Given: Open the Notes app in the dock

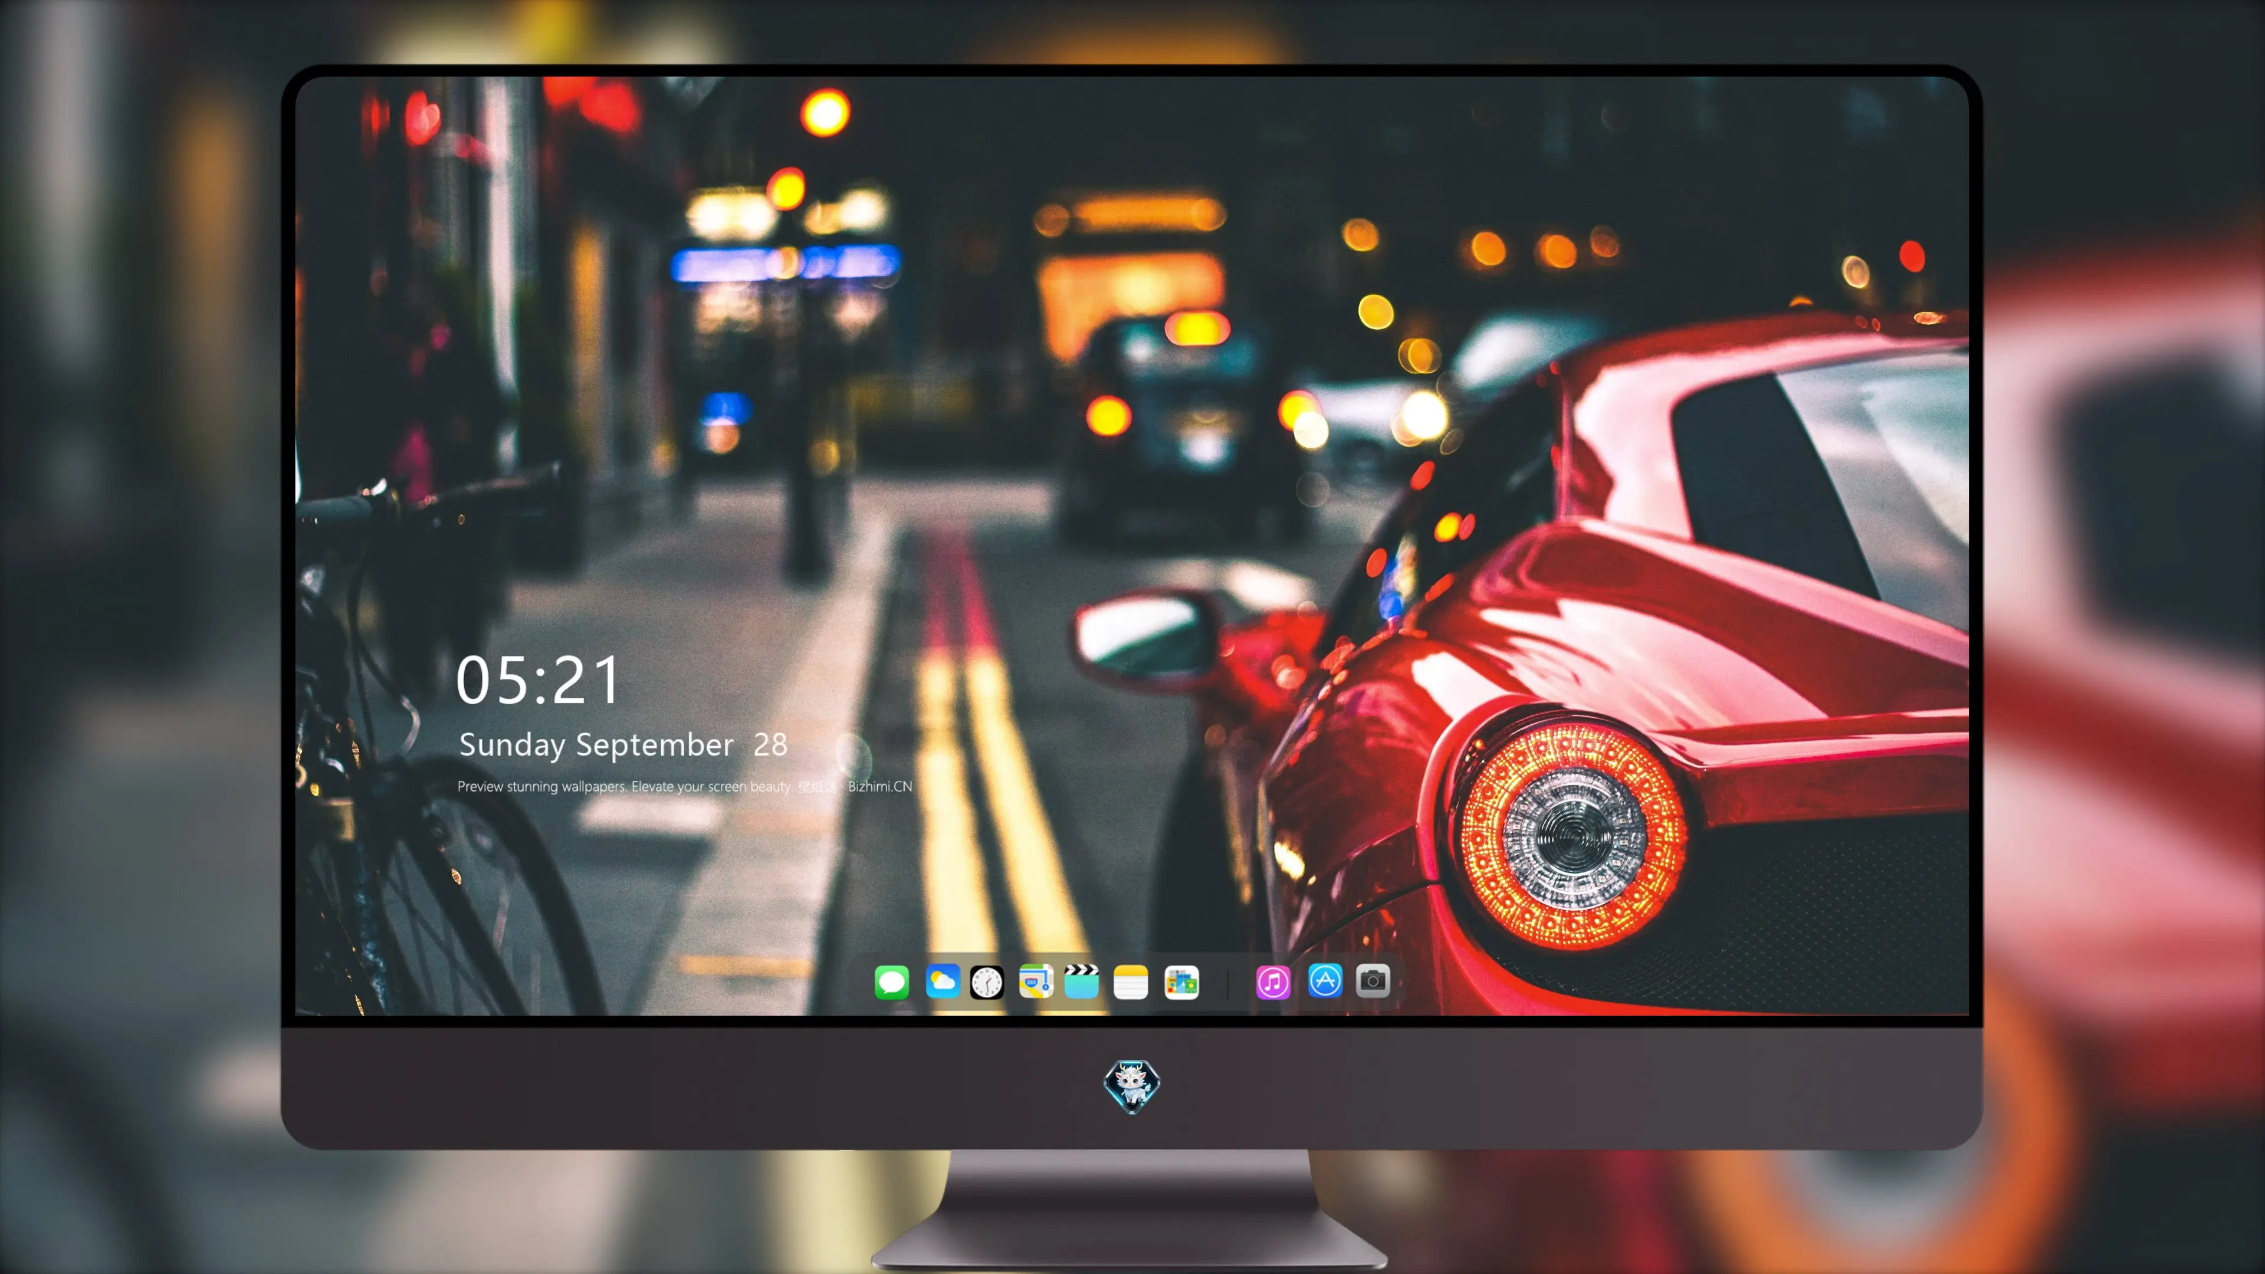Looking at the screenshot, I should (1131, 982).
